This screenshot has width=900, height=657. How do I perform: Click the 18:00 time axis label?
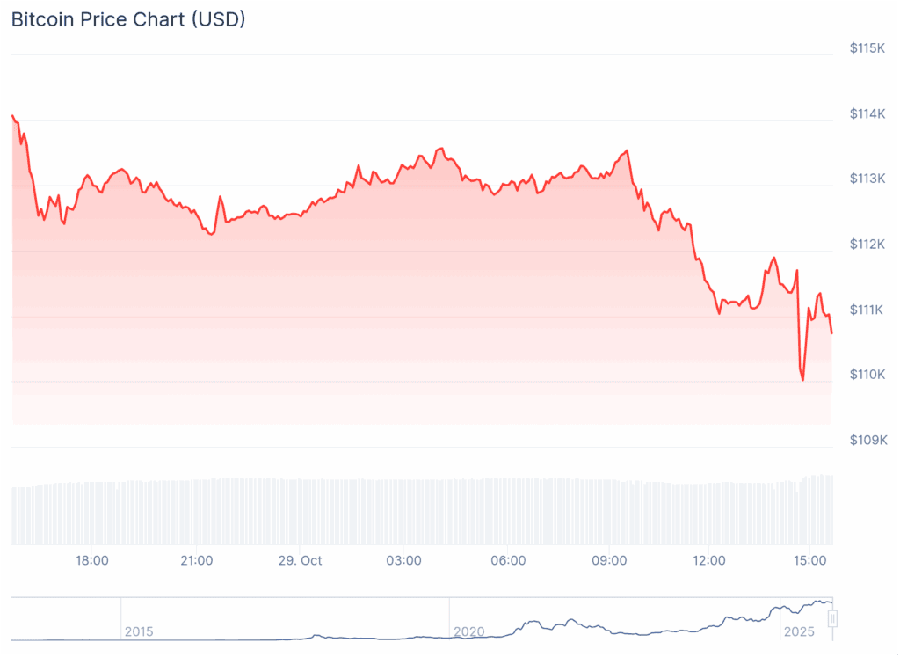pyautogui.click(x=92, y=560)
